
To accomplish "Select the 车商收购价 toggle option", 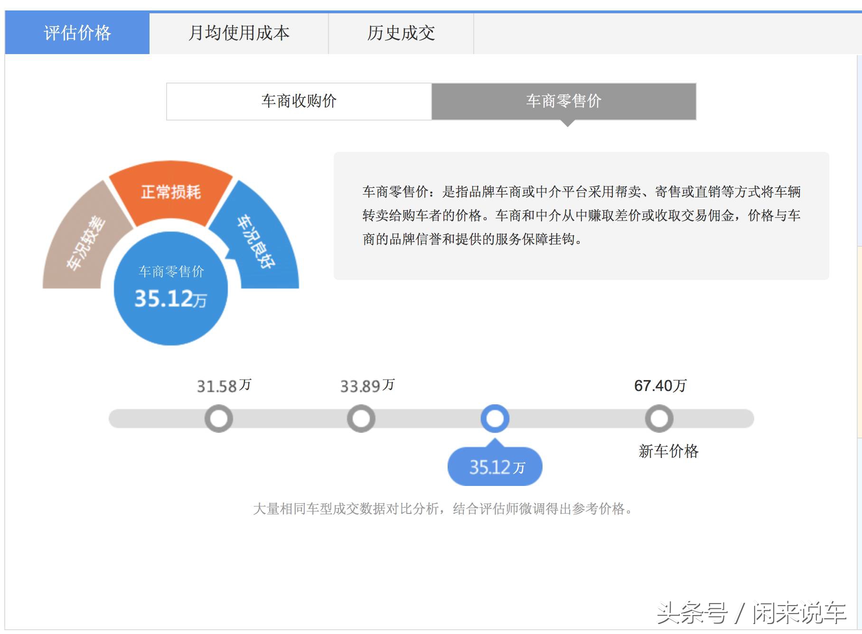I will (298, 101).
